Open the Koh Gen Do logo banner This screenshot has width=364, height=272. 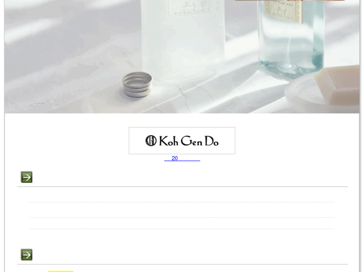coord(182,141)
